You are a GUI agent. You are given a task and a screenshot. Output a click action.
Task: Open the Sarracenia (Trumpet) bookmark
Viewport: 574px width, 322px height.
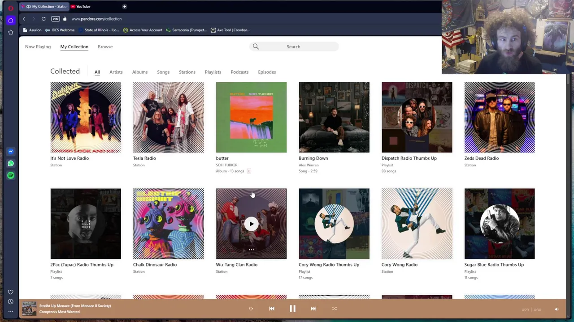tap(186, 30)
